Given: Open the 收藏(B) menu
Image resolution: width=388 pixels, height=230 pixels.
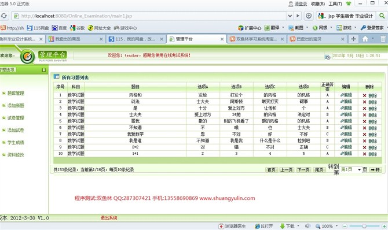Looking at the screenshot, I should (318, 3).
